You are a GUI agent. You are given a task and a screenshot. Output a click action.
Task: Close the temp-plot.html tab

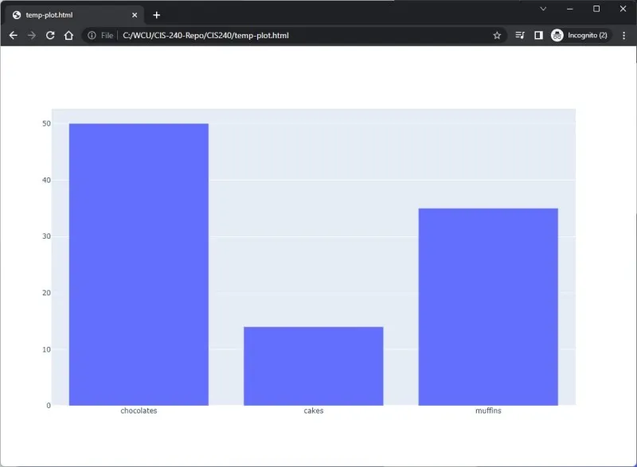tap(135, 15)
